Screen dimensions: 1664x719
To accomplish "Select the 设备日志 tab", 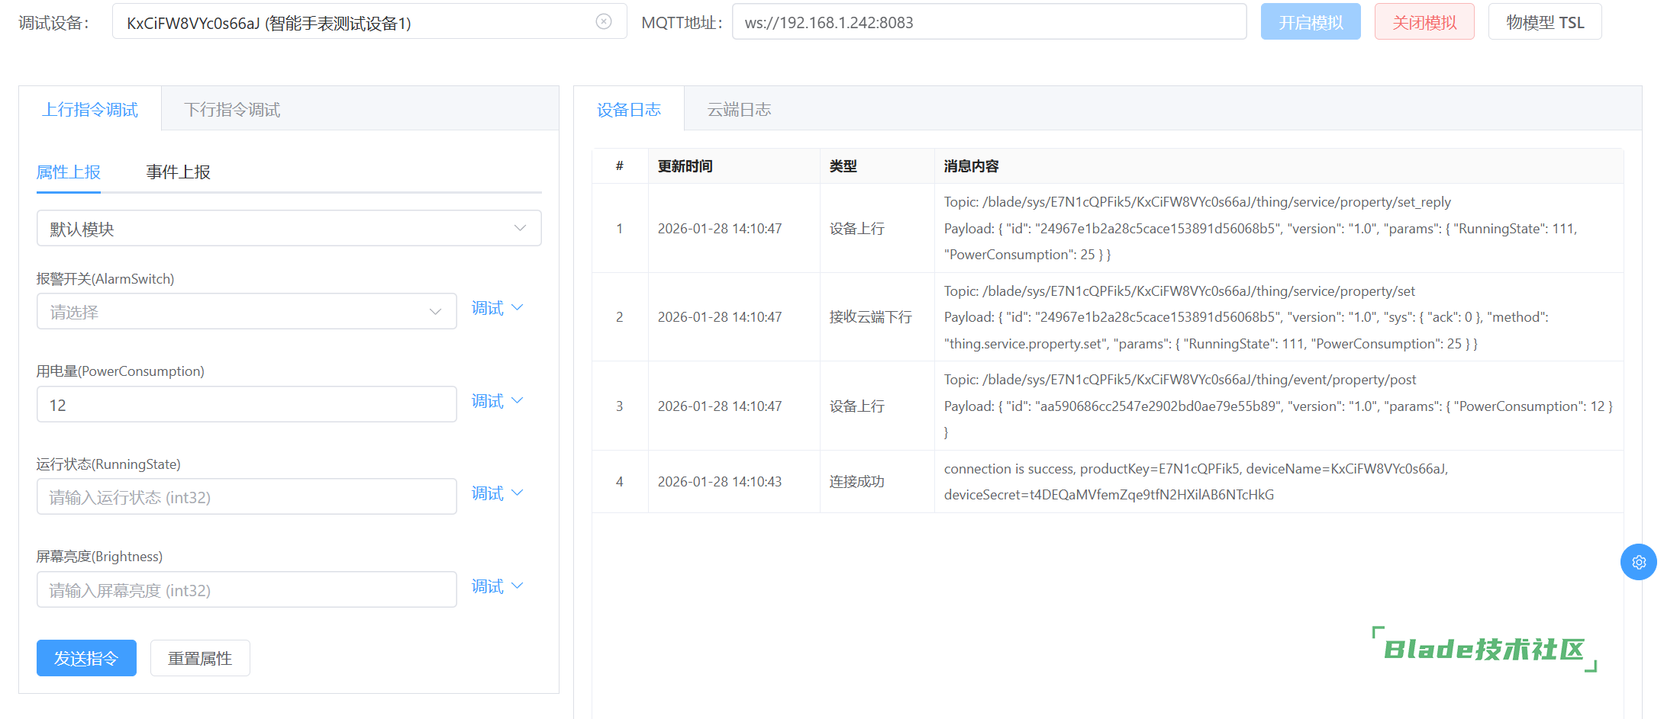I will point(628,110).
